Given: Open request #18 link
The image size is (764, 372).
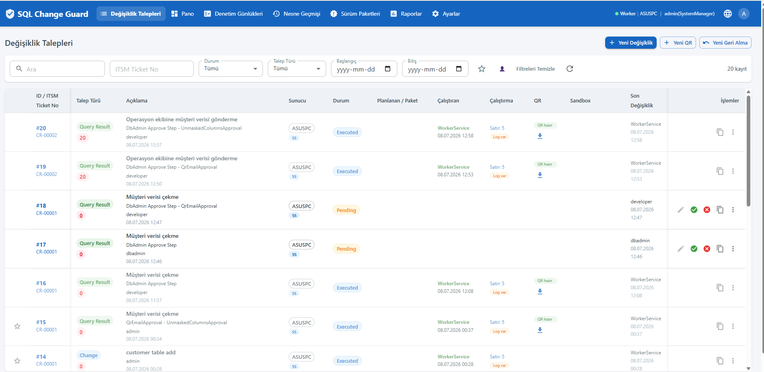Looking at the screenshot, I should point(41,206).
